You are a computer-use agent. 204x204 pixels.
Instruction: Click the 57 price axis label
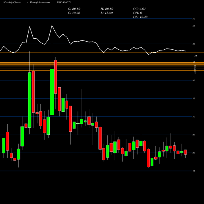pyautogui.click(x=194, y=19)
